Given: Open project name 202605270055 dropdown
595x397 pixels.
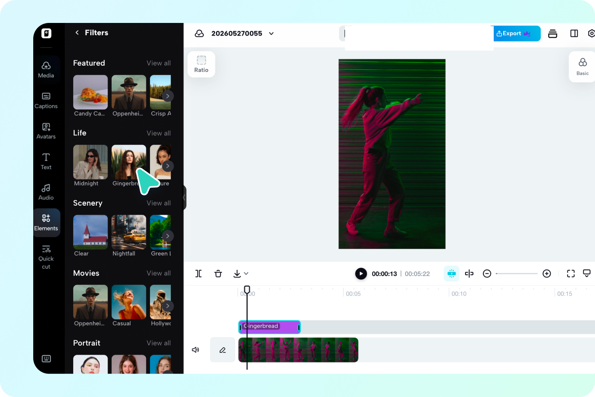Looking at the screenshot, I should 271,34.
